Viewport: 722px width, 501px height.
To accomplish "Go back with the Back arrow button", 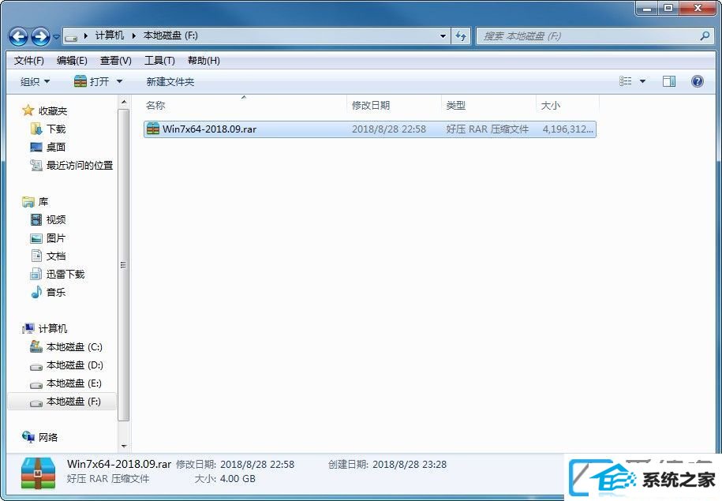I will coord(18,36).
